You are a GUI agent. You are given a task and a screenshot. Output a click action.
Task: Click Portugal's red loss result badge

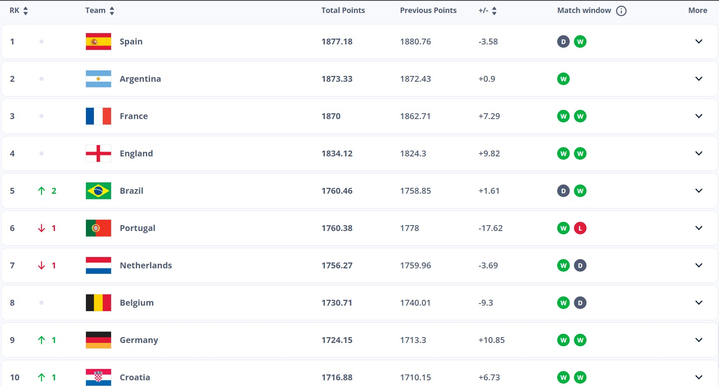coord(580,228)
